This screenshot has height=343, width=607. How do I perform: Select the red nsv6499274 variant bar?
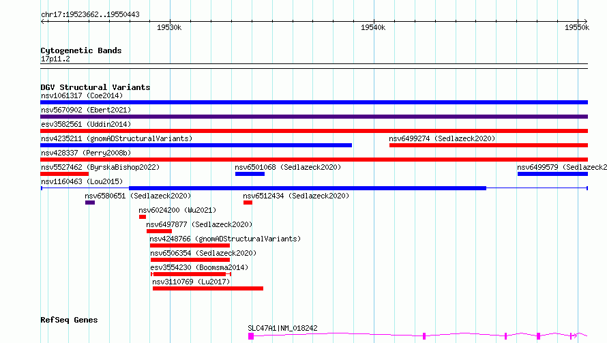tap(488, 145)
